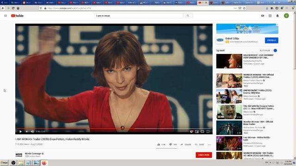Expand the list-all-tabs dropdown arrow
Screen dimensions: 296x166
279,2
